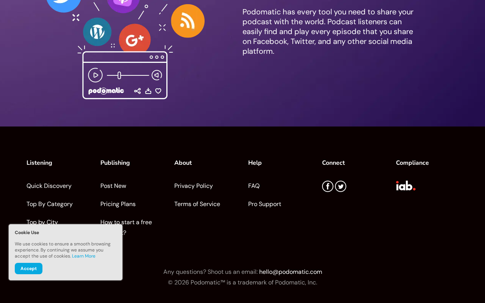Accept the cookie notice

pos(28,269)
